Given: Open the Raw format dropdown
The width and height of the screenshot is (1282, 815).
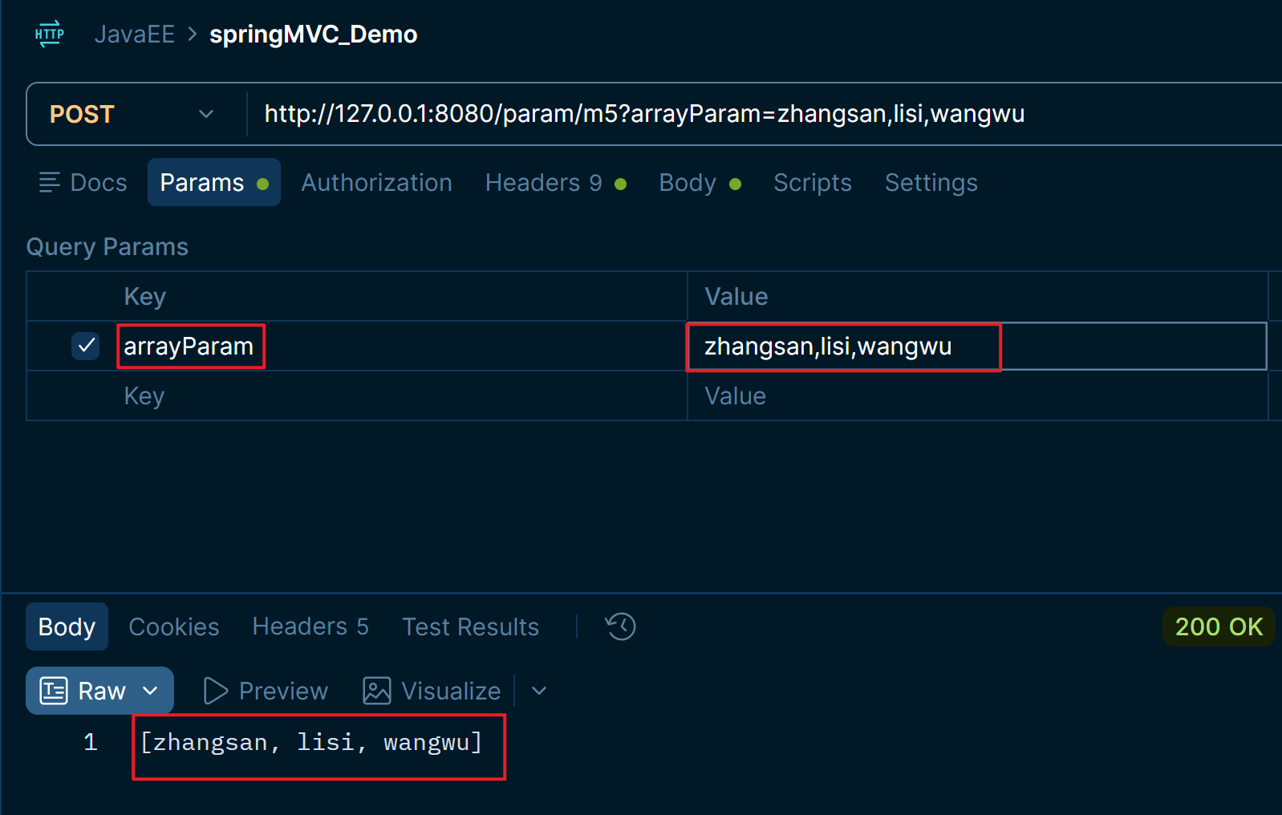Looking at the screenshot, I should [99, 691].
